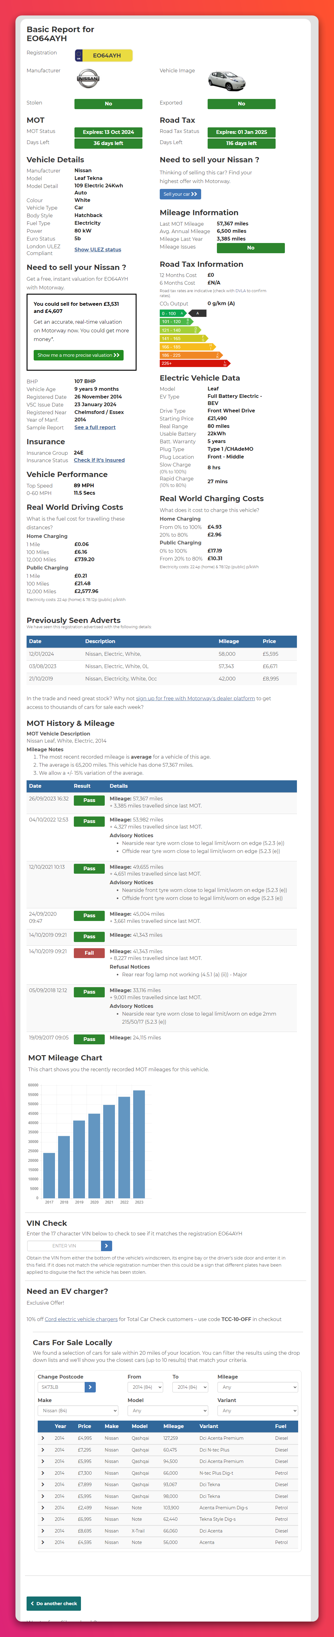This screenshot has height=1637, width=334.
Task: Click the UK registration plate badge
Action: 104,55
